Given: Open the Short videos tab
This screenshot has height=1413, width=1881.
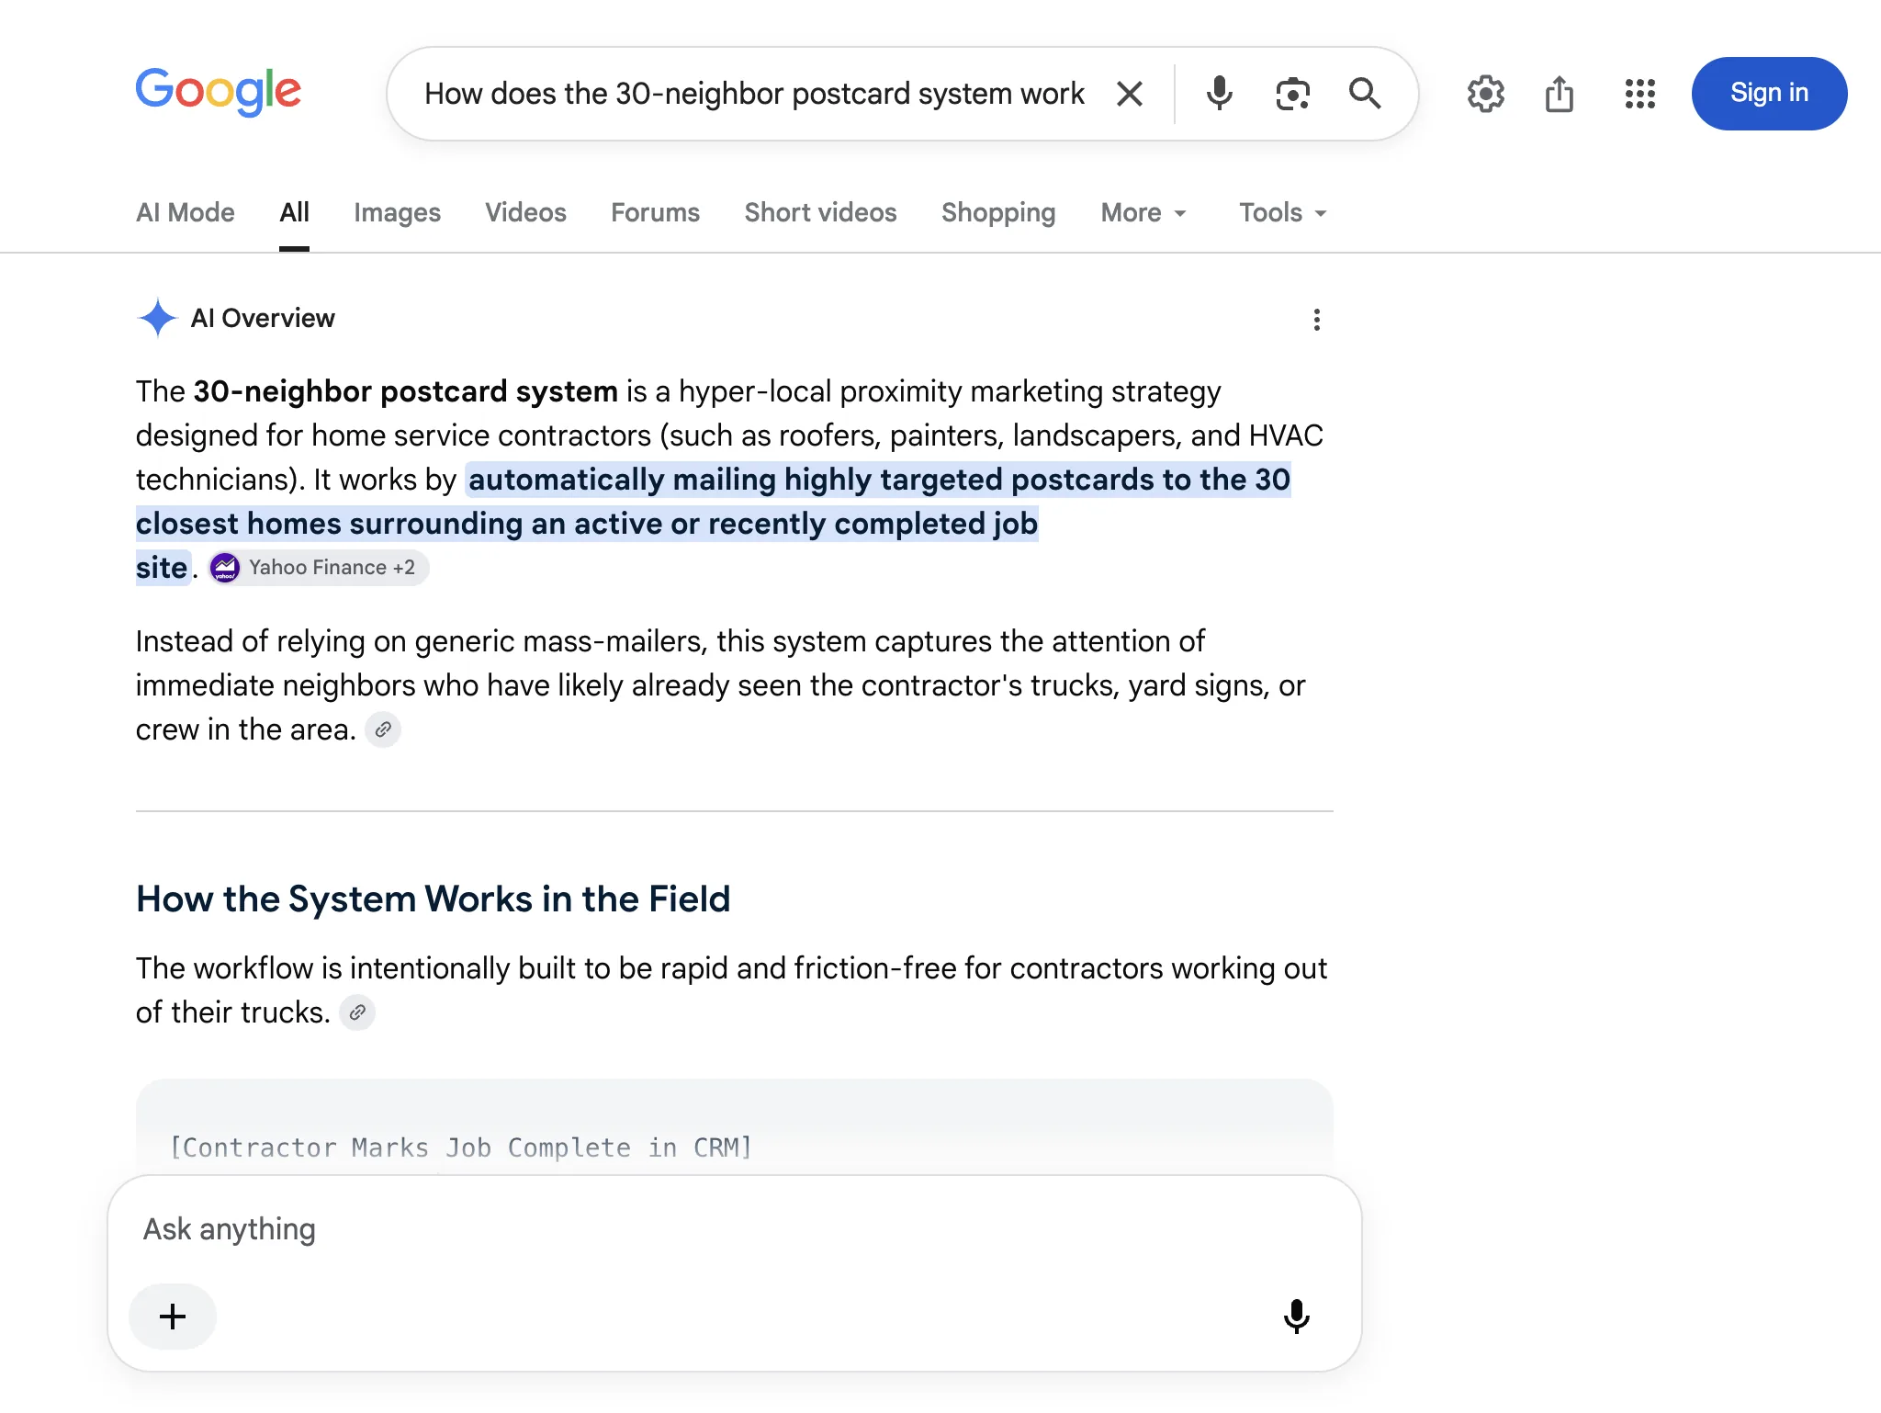Looking at the screenshot, I should (820, 213).
